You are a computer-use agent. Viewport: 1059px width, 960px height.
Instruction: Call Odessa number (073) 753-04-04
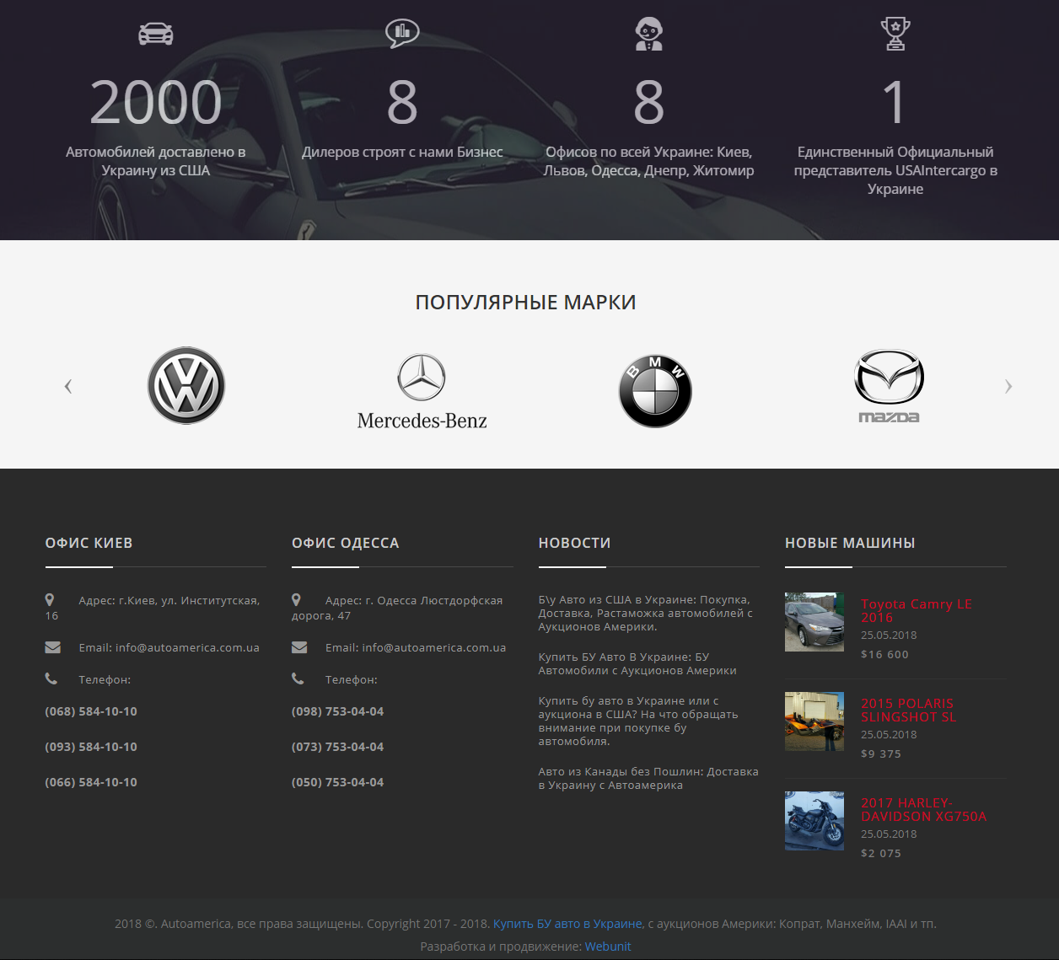338,747
